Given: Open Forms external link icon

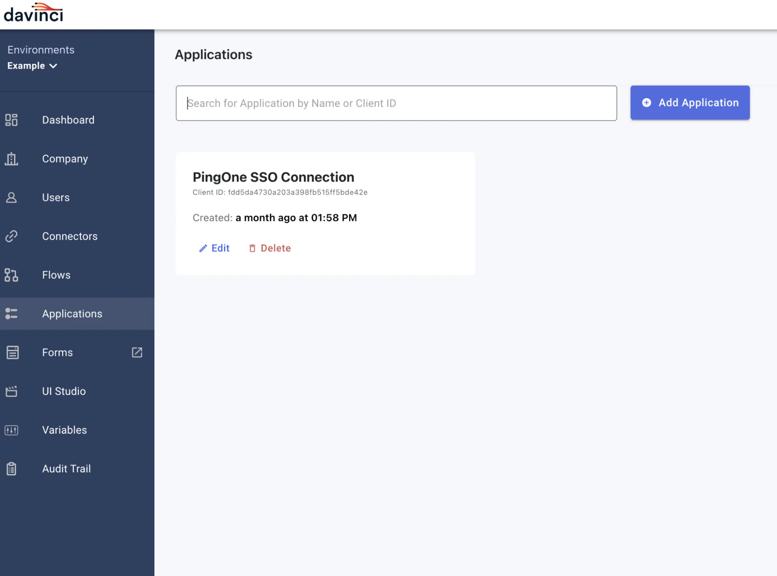Looking at the screenshot, I should [137, 352].
